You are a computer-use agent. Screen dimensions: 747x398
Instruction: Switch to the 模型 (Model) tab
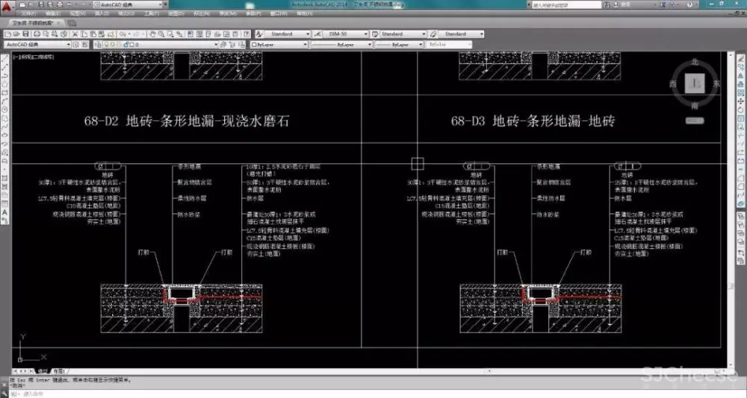pos(42,371)
